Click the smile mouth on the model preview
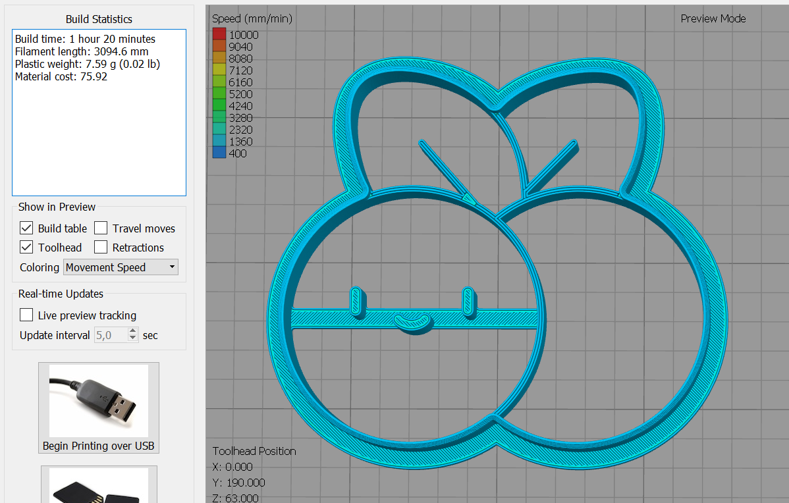Viewport: 789px width, 503px height. coord(412,321)
